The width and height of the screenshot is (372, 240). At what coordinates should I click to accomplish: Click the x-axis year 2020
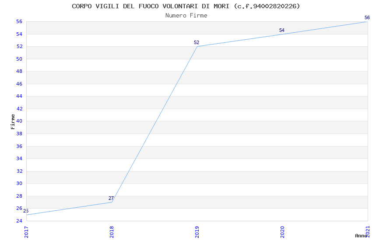pos(282,232)
